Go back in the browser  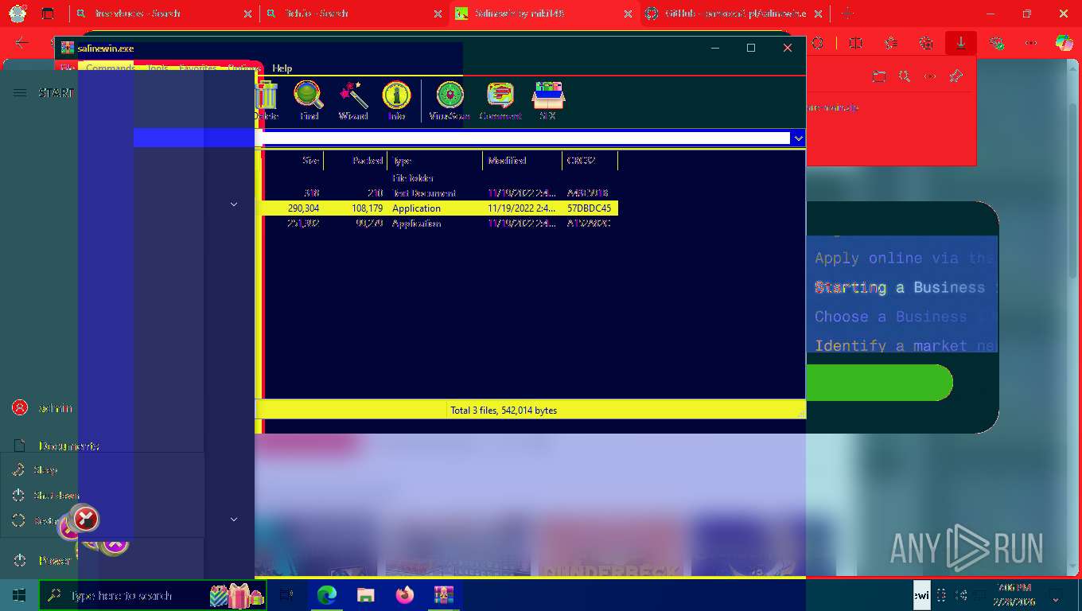[21, 43]
